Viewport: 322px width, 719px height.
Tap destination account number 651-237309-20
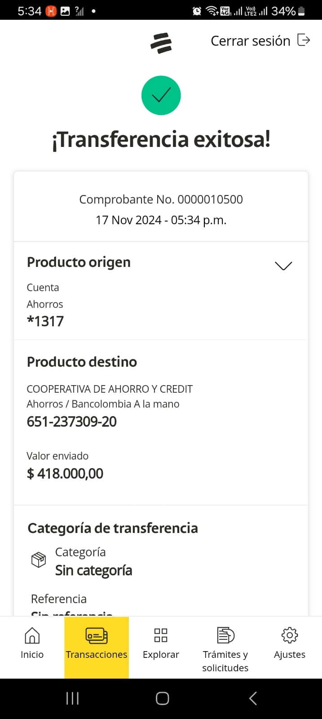(71, 422)
